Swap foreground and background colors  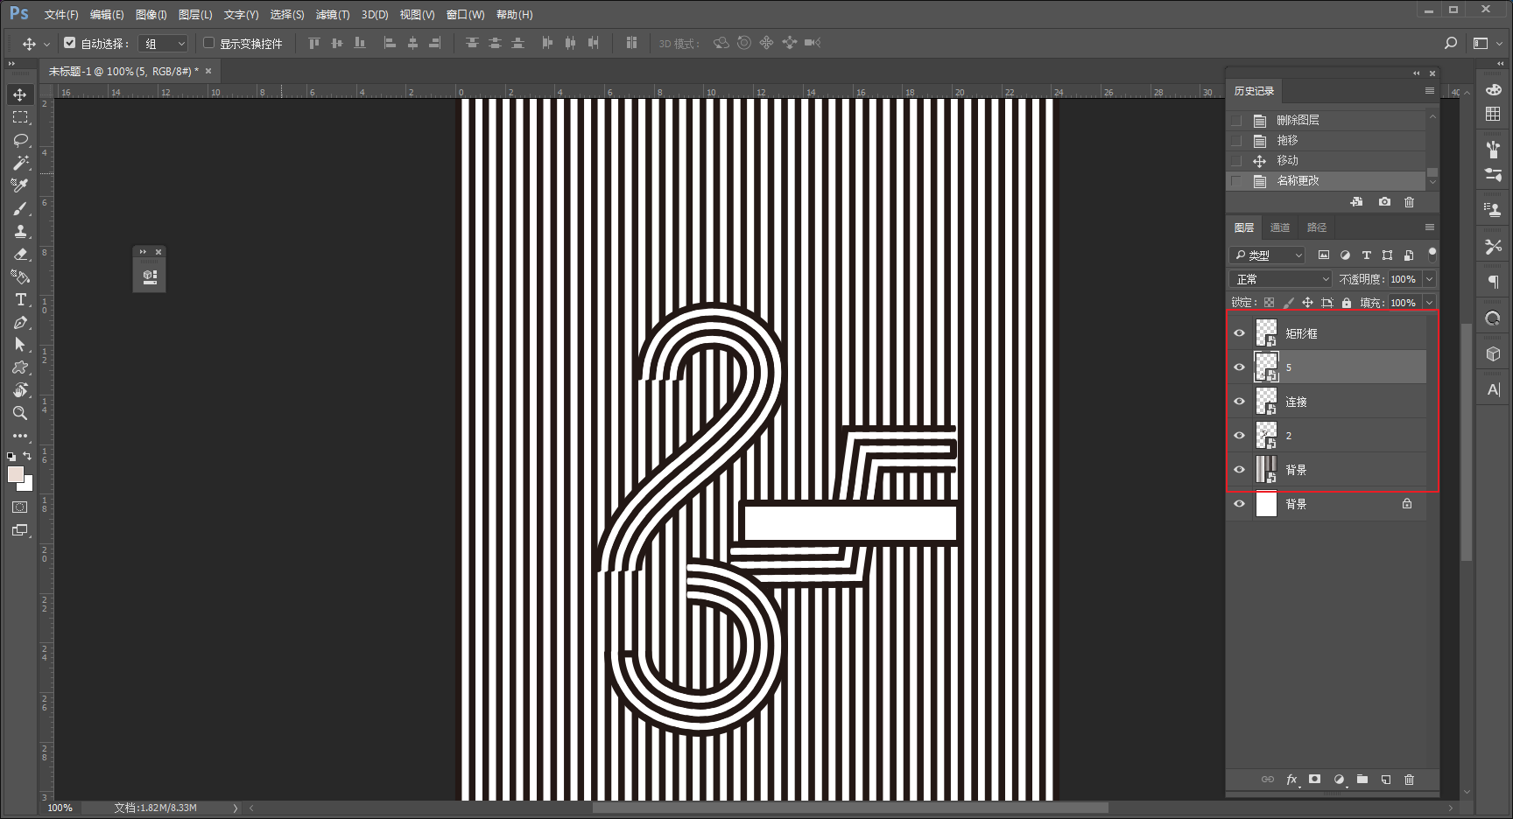click(27, 456)
